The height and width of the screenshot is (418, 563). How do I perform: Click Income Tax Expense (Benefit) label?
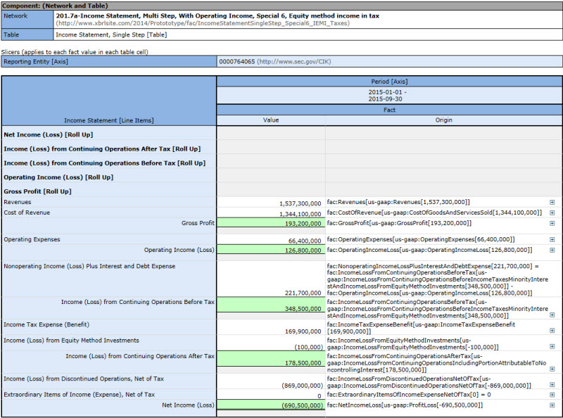46,324
